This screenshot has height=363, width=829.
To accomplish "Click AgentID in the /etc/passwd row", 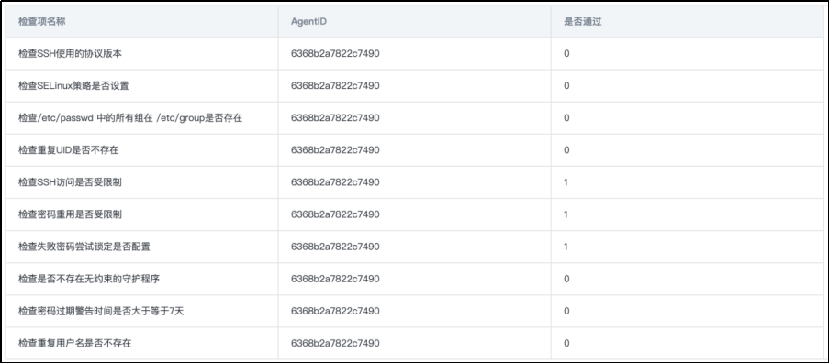I will [335, 118].
